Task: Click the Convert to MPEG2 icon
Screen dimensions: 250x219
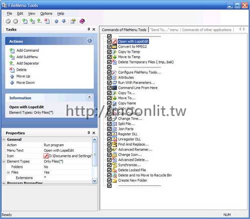Action: 114,47
